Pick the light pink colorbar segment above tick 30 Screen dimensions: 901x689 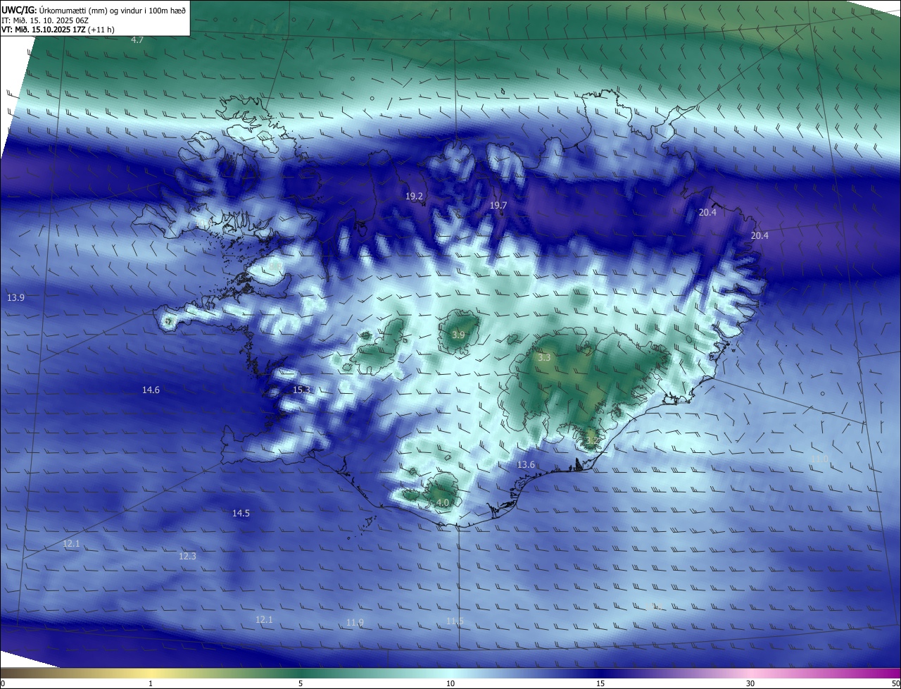coord(750,673)
